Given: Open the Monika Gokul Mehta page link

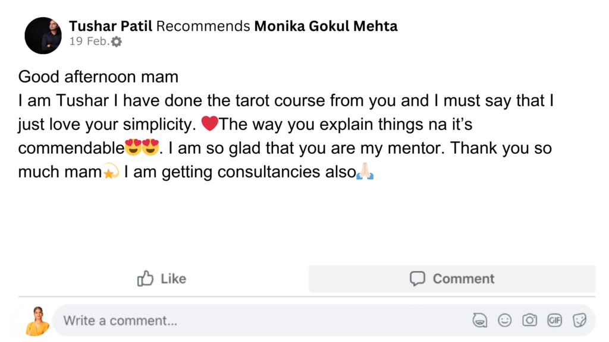Looking at the screenshot, I should pos(326,26).
